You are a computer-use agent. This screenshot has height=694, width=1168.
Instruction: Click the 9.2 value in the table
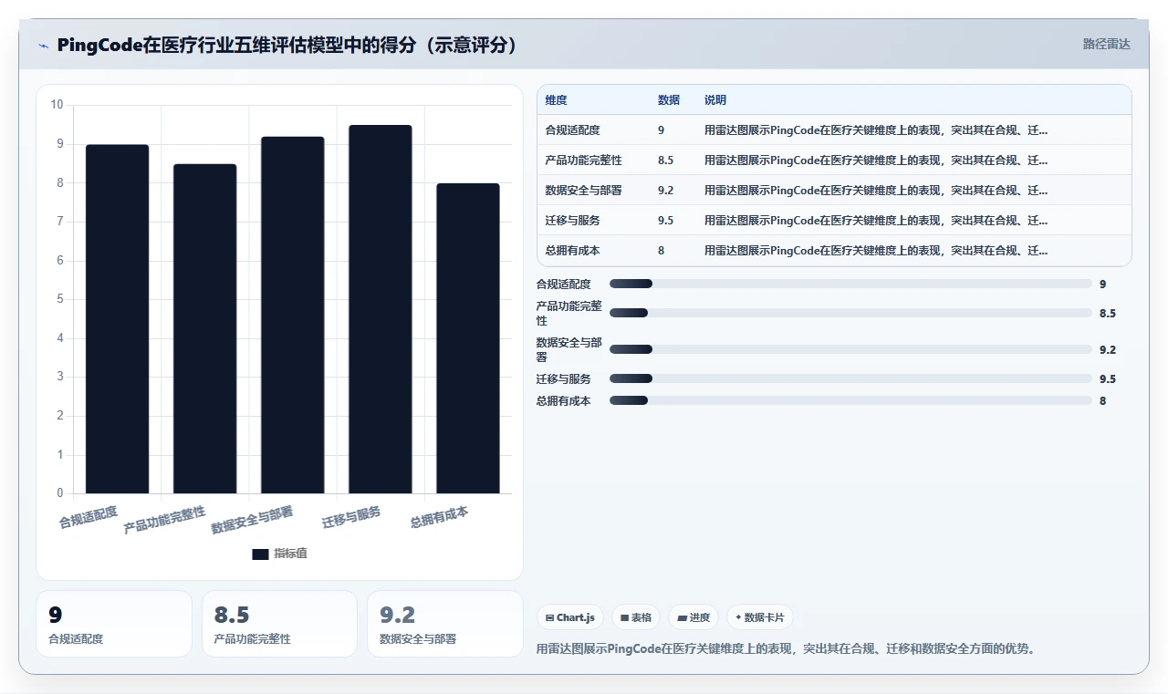[666, 191]
